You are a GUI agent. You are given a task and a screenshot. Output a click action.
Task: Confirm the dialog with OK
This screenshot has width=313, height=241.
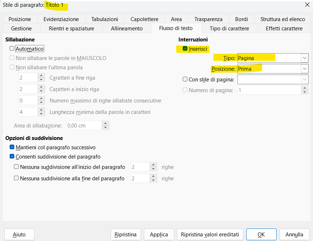point(261,234)
